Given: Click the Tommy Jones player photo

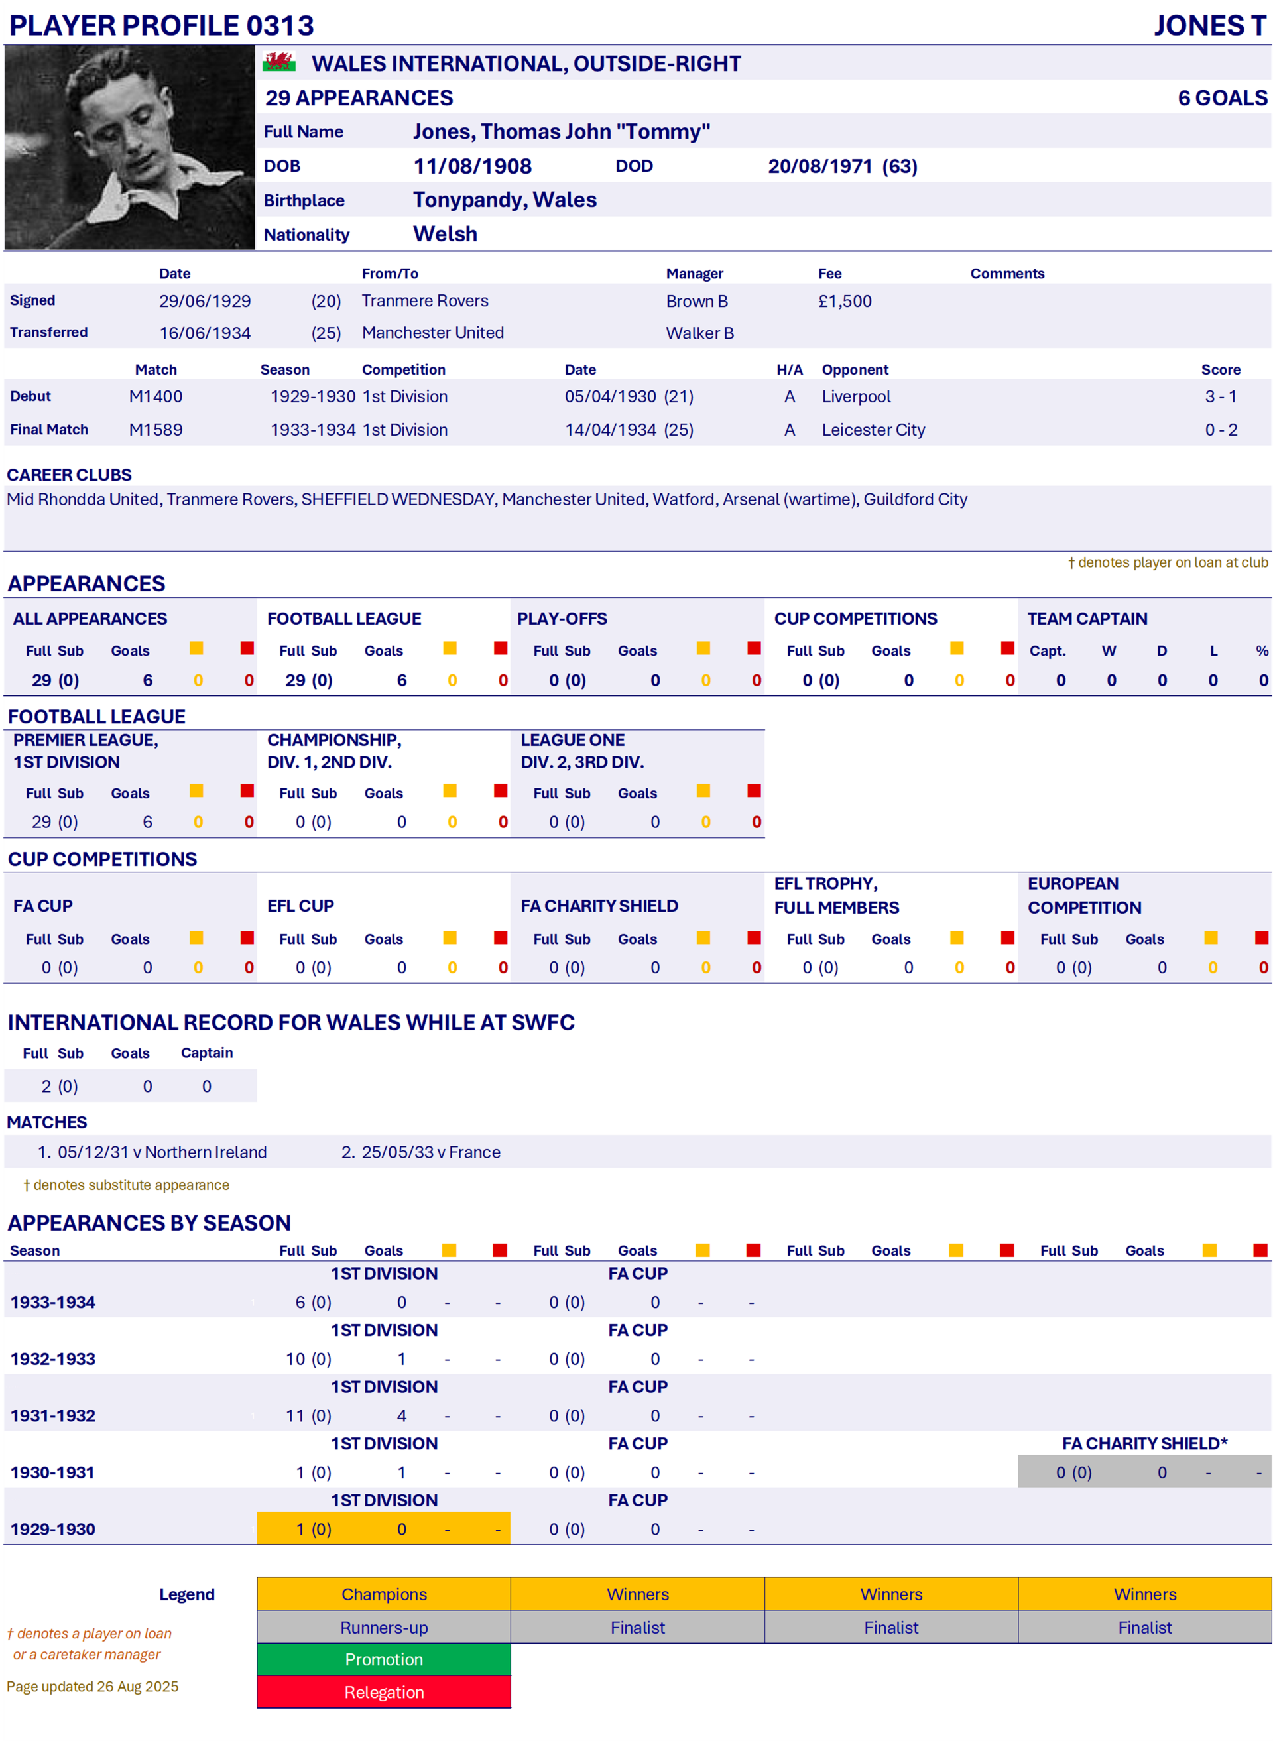Looking at the screenshot, I should coord(129,147).
